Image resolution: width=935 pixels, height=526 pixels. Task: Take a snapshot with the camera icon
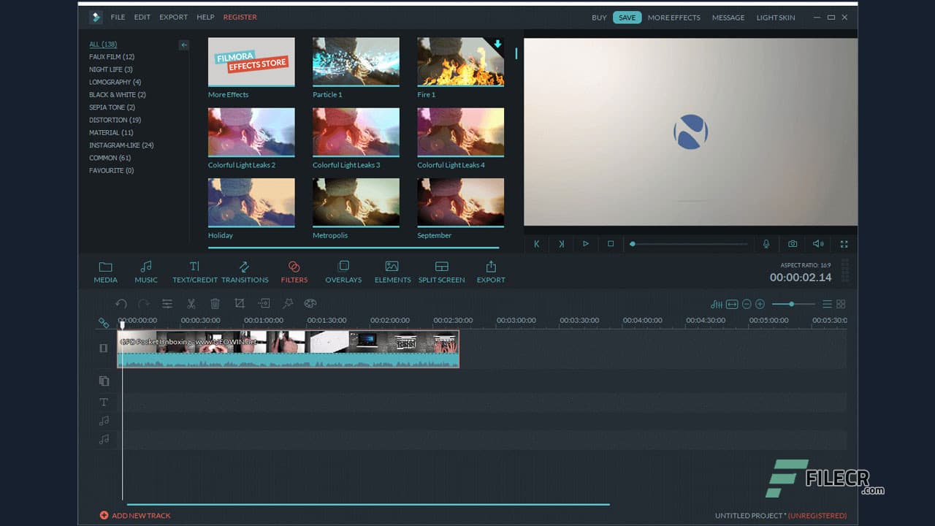coord(793,243)
